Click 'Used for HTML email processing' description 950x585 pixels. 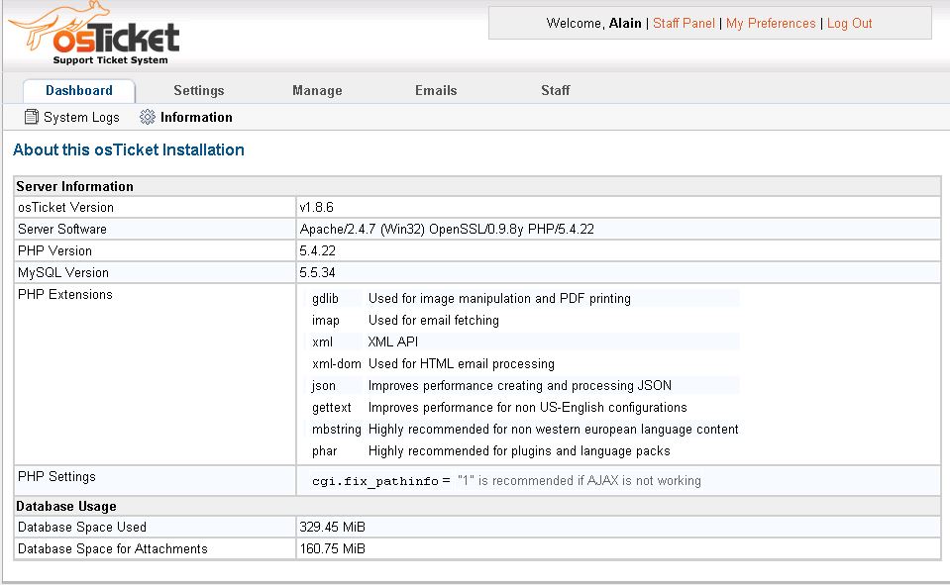tap(461, 364)
